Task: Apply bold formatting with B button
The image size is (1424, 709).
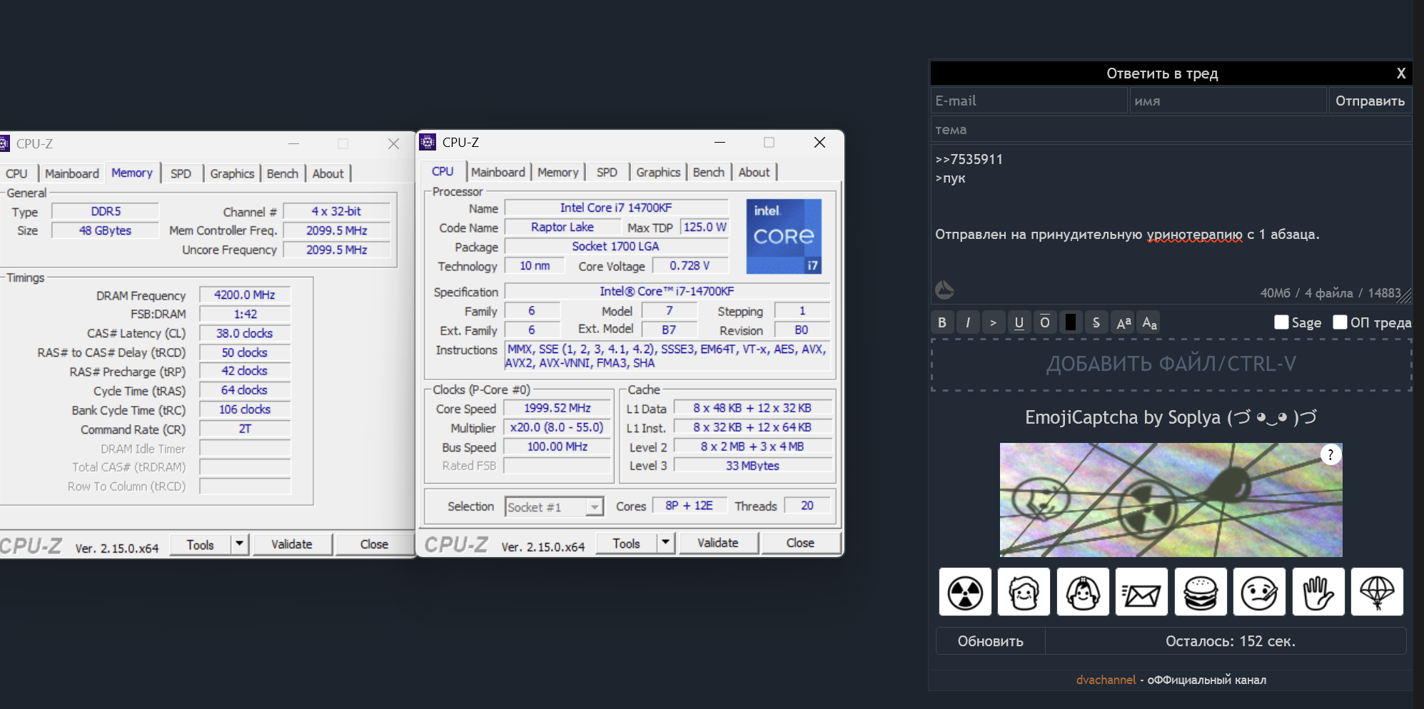Action: (x=941, y=322)
